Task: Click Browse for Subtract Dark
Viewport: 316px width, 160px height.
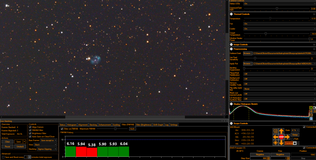Action: [248, 54]
